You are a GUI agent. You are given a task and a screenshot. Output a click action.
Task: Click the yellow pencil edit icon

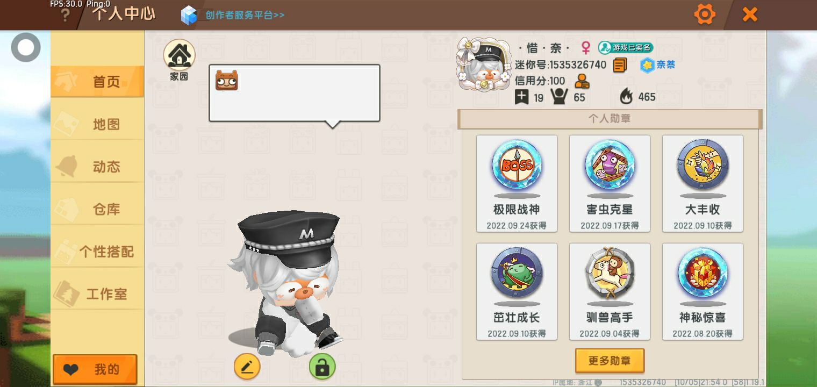(x=247, y=367)
